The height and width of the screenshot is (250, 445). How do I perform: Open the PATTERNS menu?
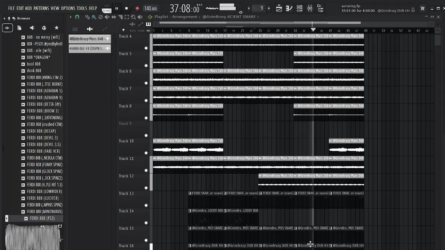[41, 8]
